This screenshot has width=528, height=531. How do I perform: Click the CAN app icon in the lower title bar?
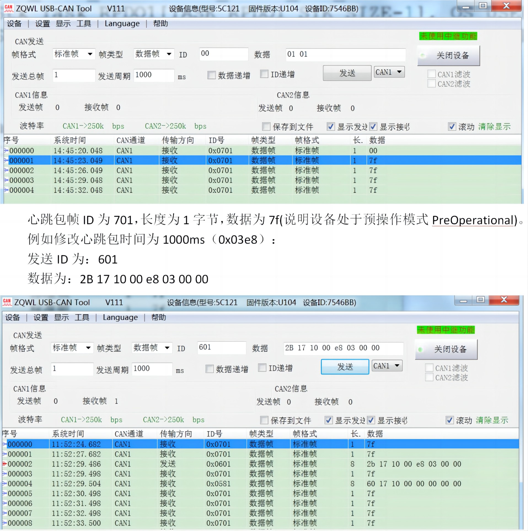[7, 302]
